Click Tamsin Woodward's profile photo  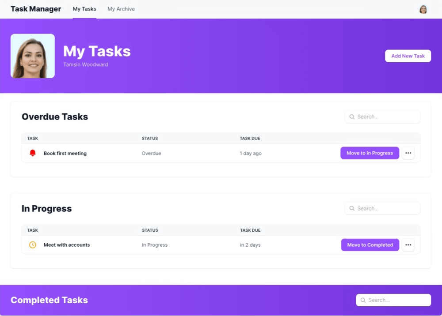(x=32, y=56)
